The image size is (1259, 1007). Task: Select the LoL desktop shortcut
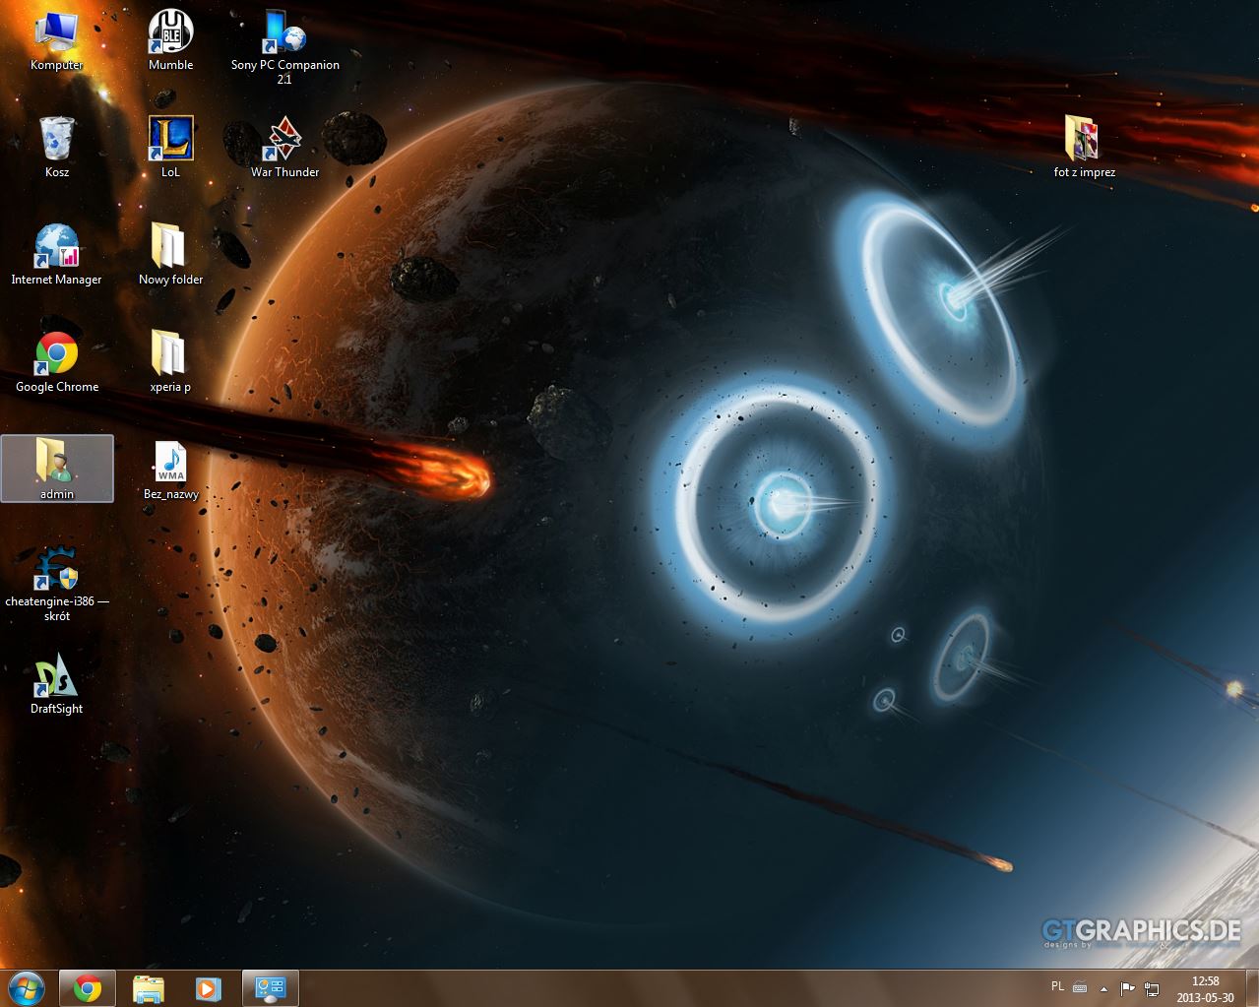[170, 148]
